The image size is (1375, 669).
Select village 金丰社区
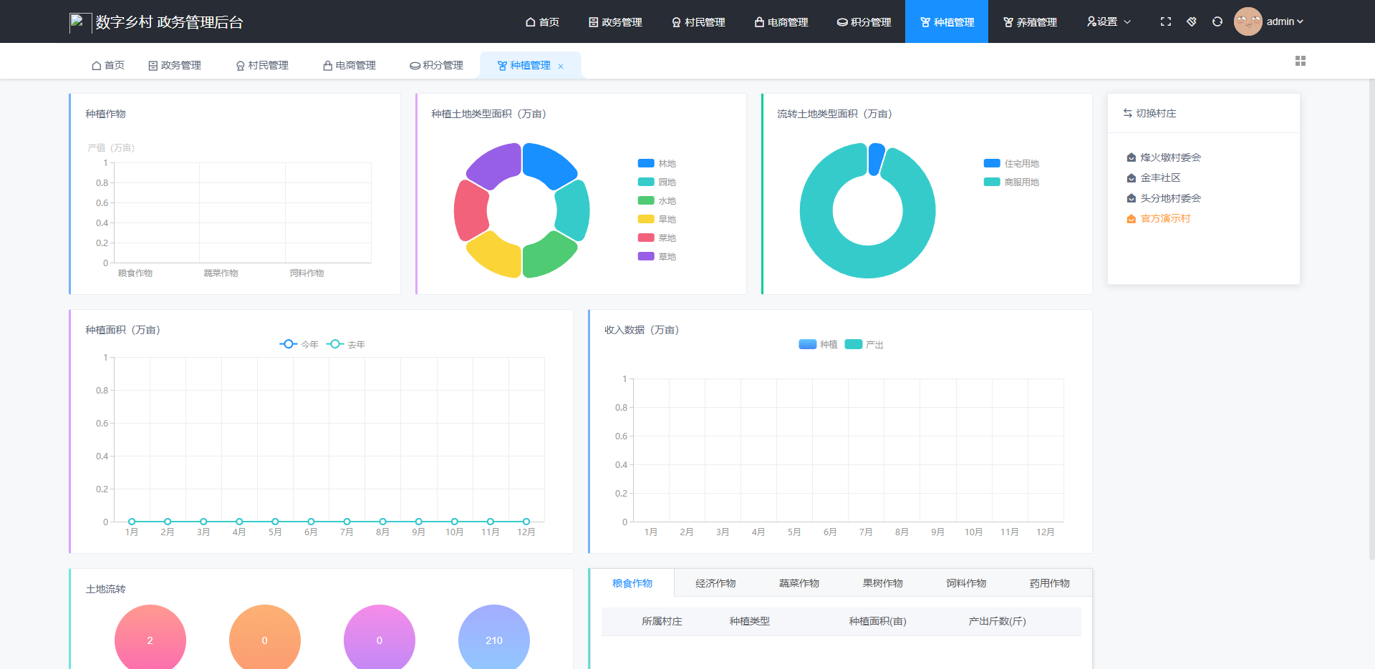pyautogui.click(x=1160, y=177)
